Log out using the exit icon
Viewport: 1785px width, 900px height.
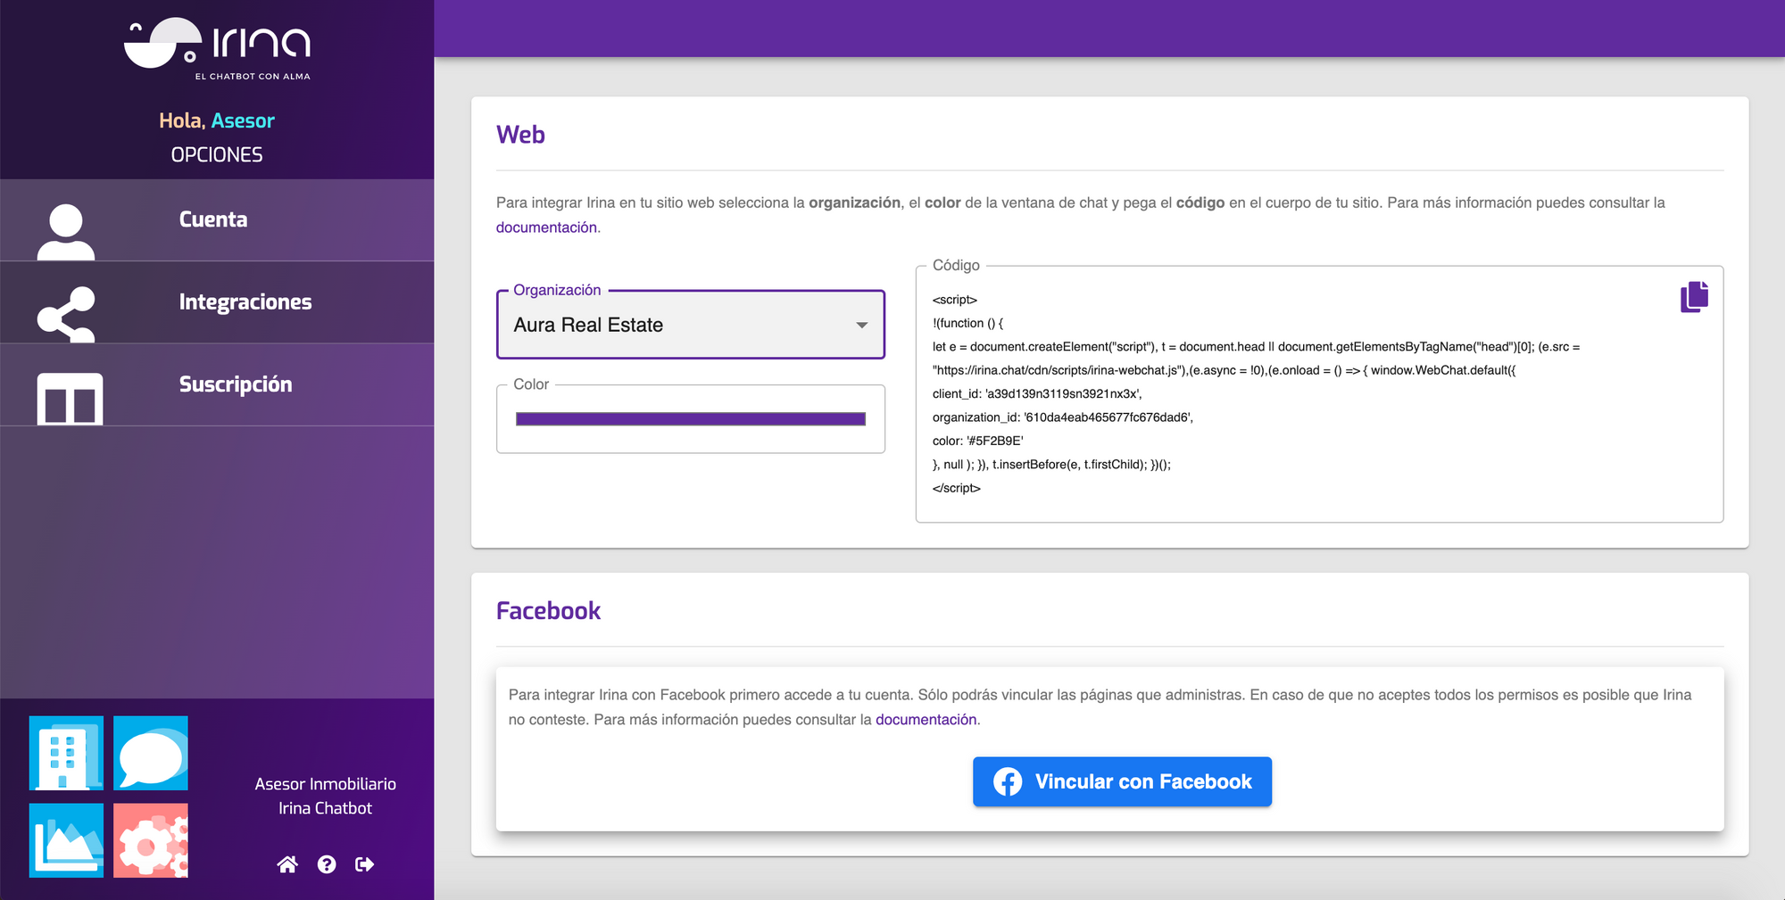click(364, 864)
